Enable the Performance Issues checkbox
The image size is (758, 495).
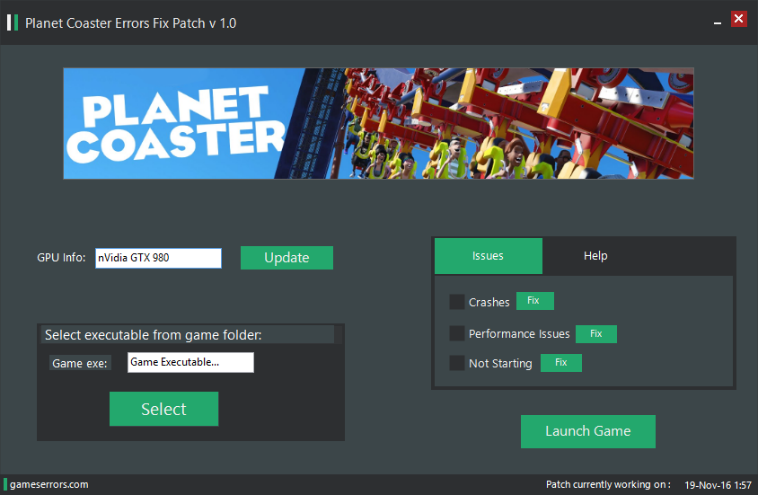click(457, 333)
